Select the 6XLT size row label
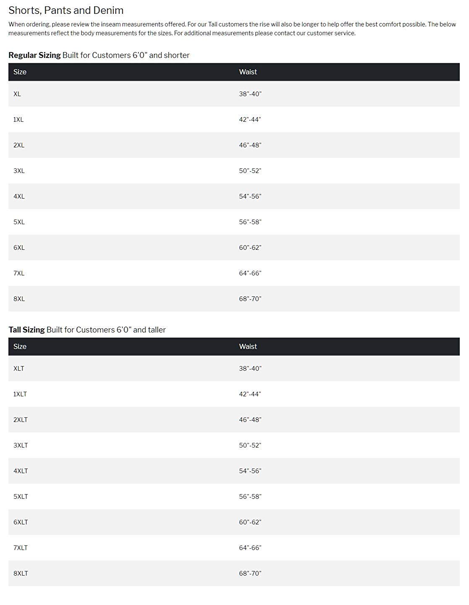This screenshot has height=605, width=469. (21, 522)
